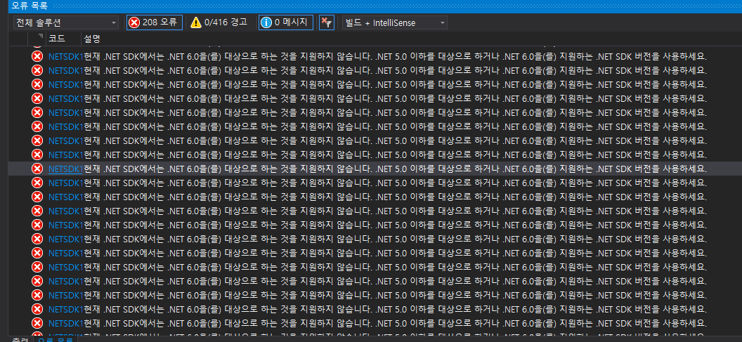Click the clear all filters icon
The width and height of the screenshot is (742, 342).
coord(327,22)
